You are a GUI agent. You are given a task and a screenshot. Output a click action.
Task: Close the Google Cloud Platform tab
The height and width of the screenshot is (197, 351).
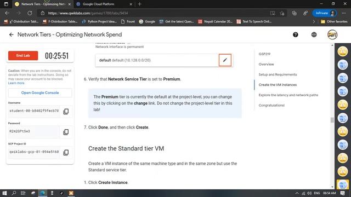(131, 4)
